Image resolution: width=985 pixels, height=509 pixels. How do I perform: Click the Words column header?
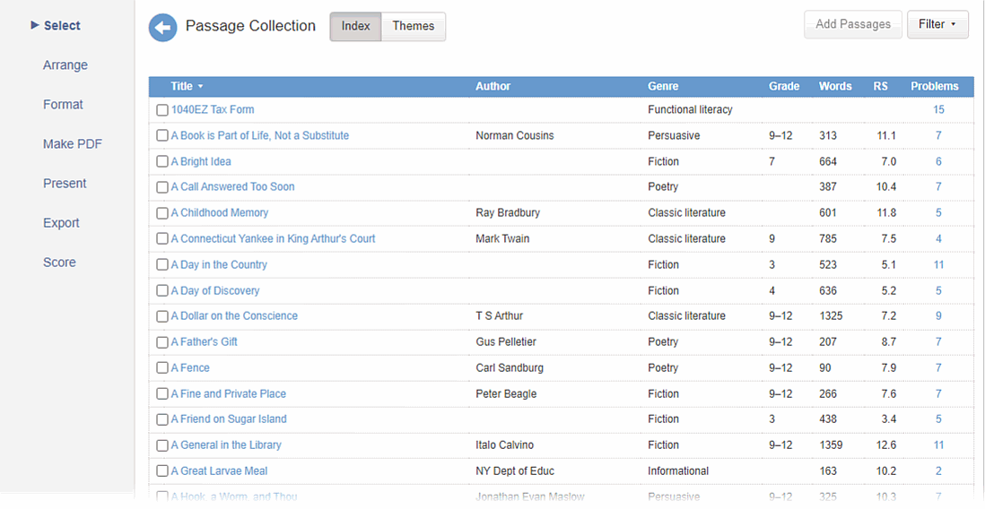834,87
